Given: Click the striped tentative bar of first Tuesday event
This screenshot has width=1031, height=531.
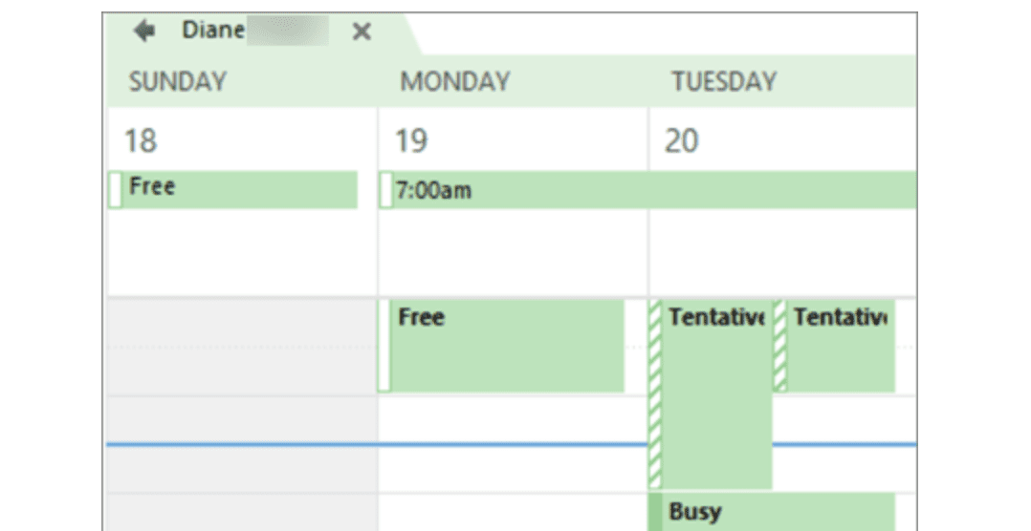Looking at the screenshot, I should click(655, 393).
